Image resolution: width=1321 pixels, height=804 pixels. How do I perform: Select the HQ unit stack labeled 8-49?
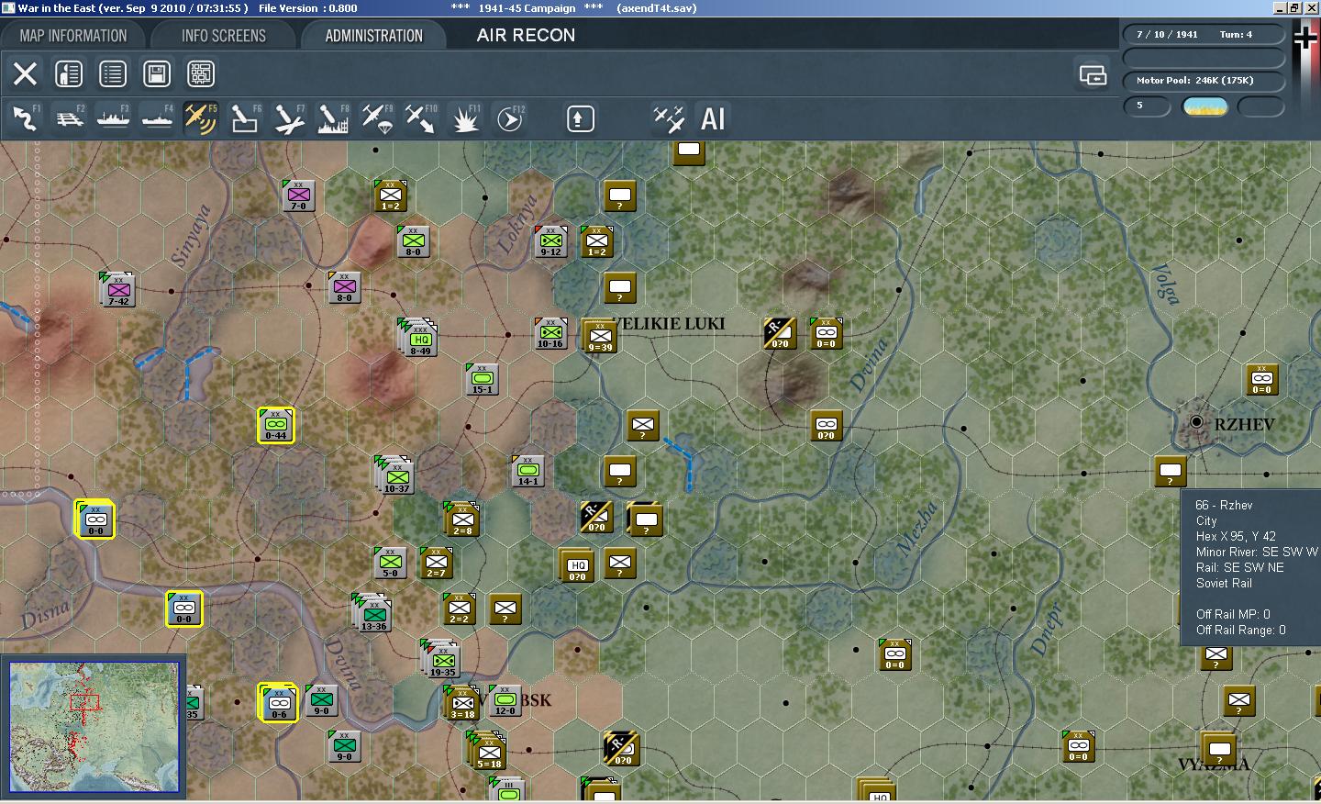click(419, 337)
